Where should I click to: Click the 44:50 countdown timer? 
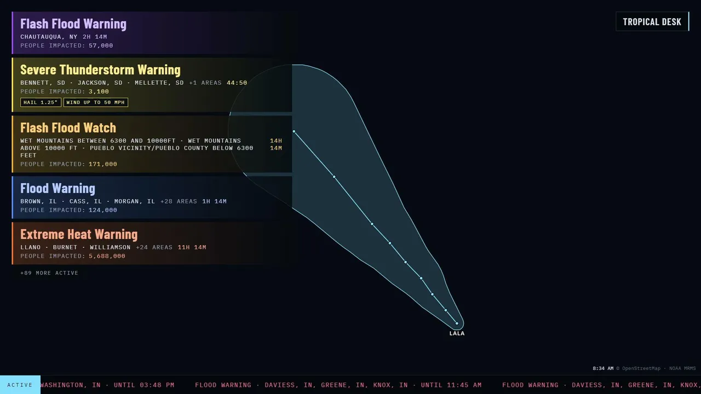click(237, 83)
